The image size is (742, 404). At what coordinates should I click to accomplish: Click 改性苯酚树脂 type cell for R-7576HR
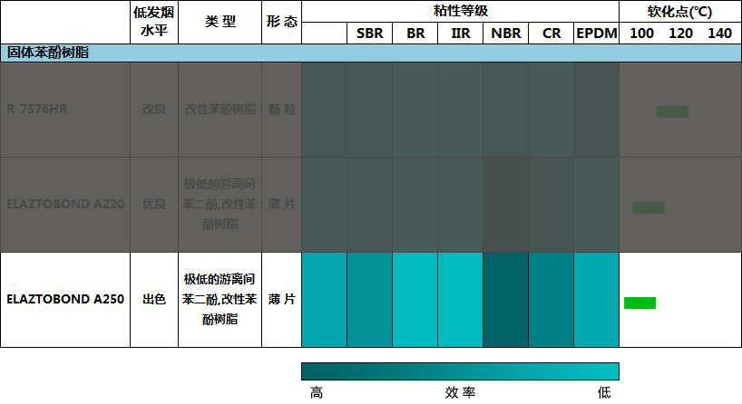click(220, 109)
